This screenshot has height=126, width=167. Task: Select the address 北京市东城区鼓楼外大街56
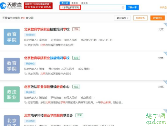point(56,74)
